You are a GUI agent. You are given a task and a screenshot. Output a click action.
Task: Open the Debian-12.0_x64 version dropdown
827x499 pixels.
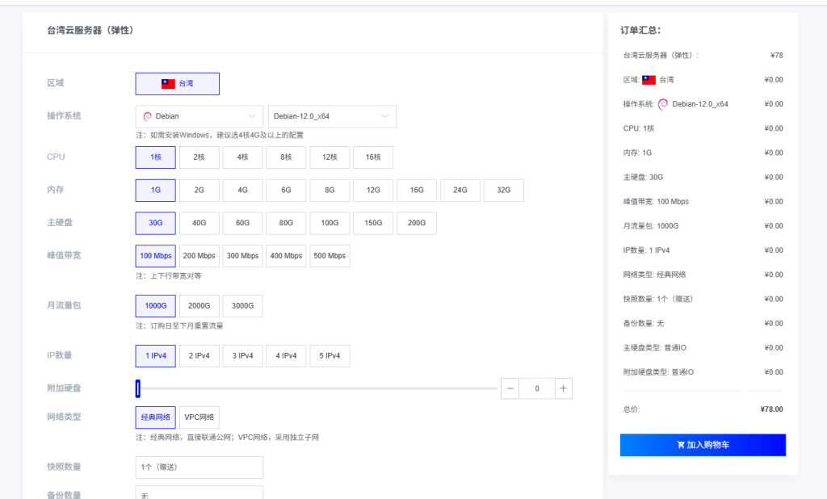(x=332, y=115)
